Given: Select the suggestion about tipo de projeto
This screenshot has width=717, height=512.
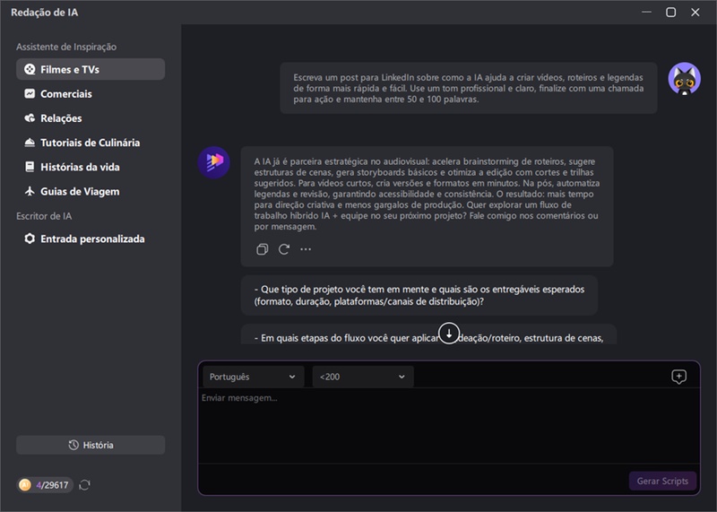Looking at the screenshot, I should coord(419,295).
